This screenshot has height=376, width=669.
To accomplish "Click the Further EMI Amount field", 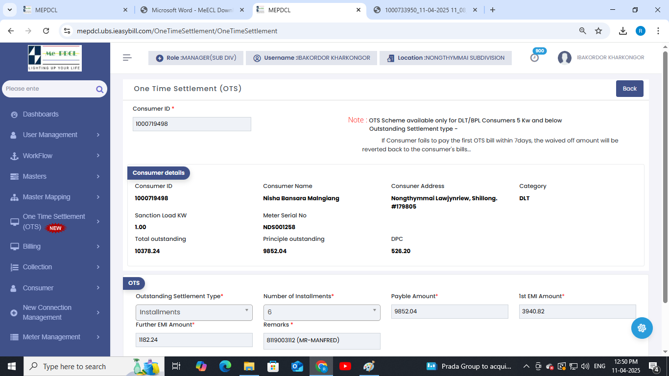I will click(194, 340).
